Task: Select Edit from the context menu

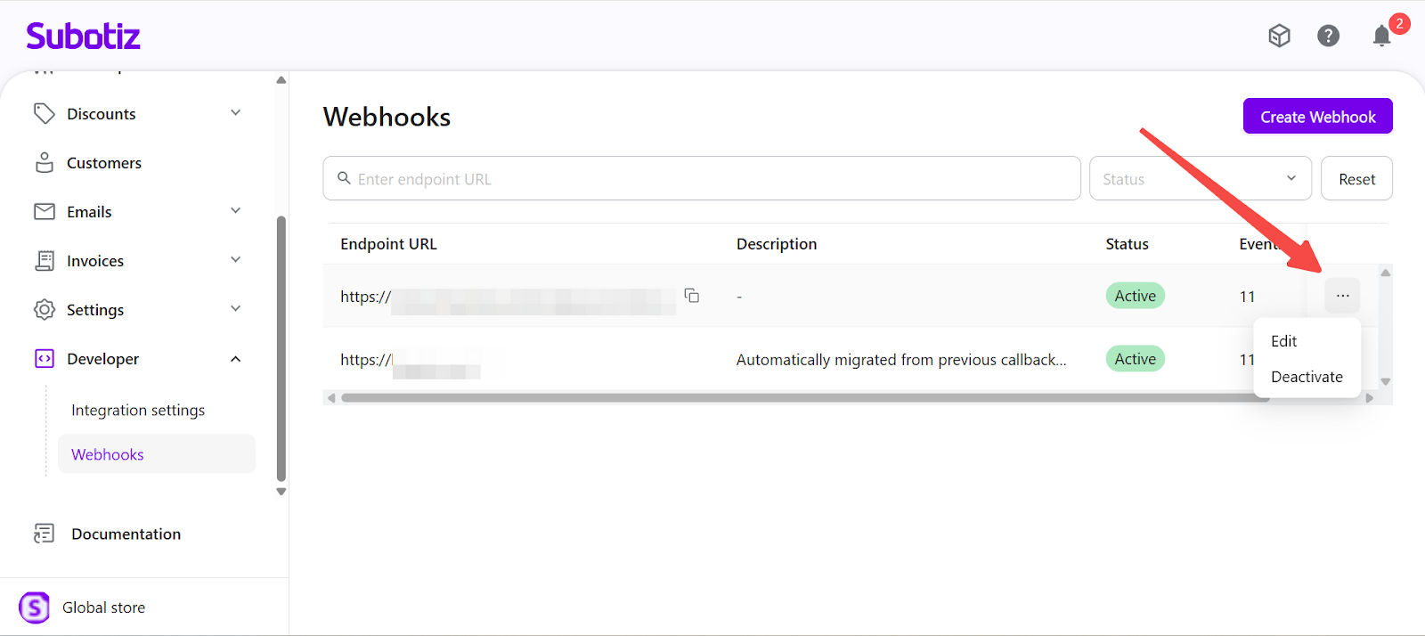Action: [x=1283, y=341]
